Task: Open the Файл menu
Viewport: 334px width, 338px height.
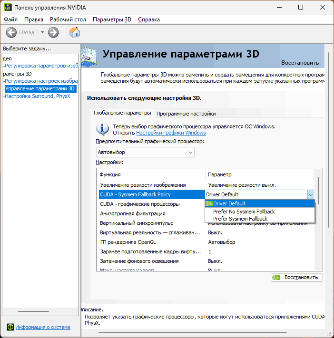Action: click(x=10, y=19)
